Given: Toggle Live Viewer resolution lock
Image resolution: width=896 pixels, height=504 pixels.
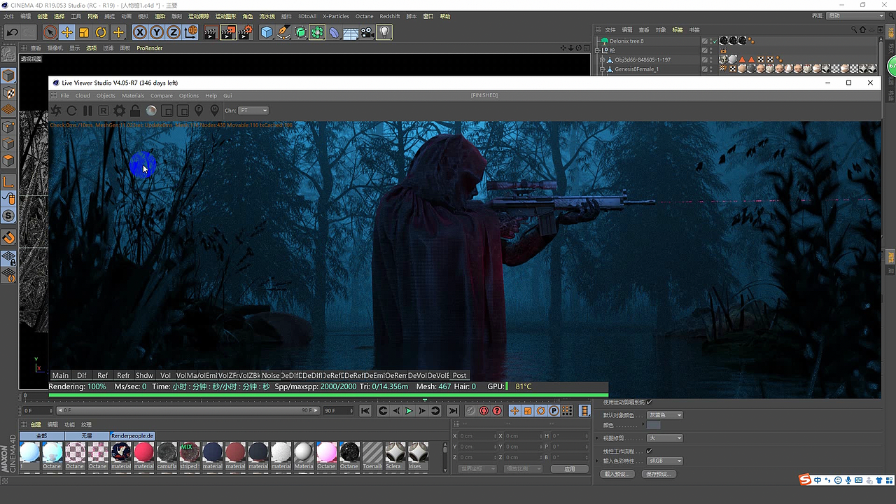Looking at the screenshot, I should (135, 111).
